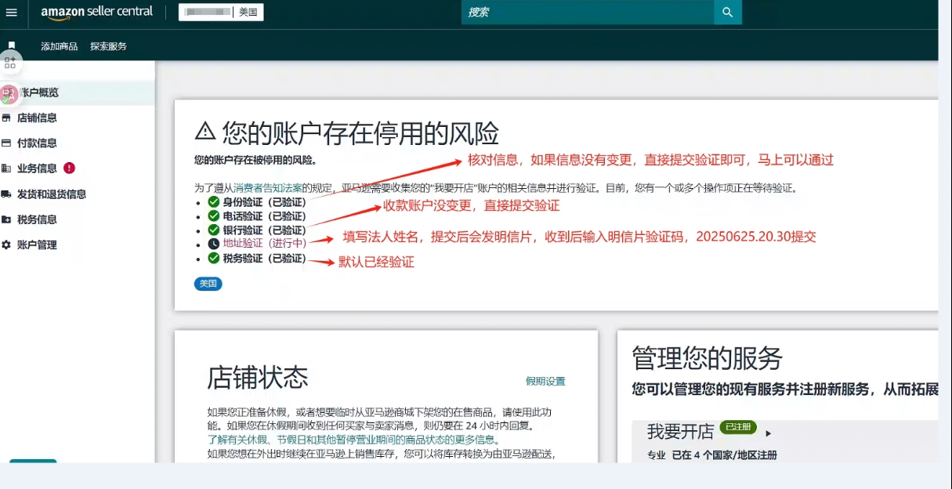Click into the 搜索 search field
This screenshot has width=952, height=489.
pos(588,13)
